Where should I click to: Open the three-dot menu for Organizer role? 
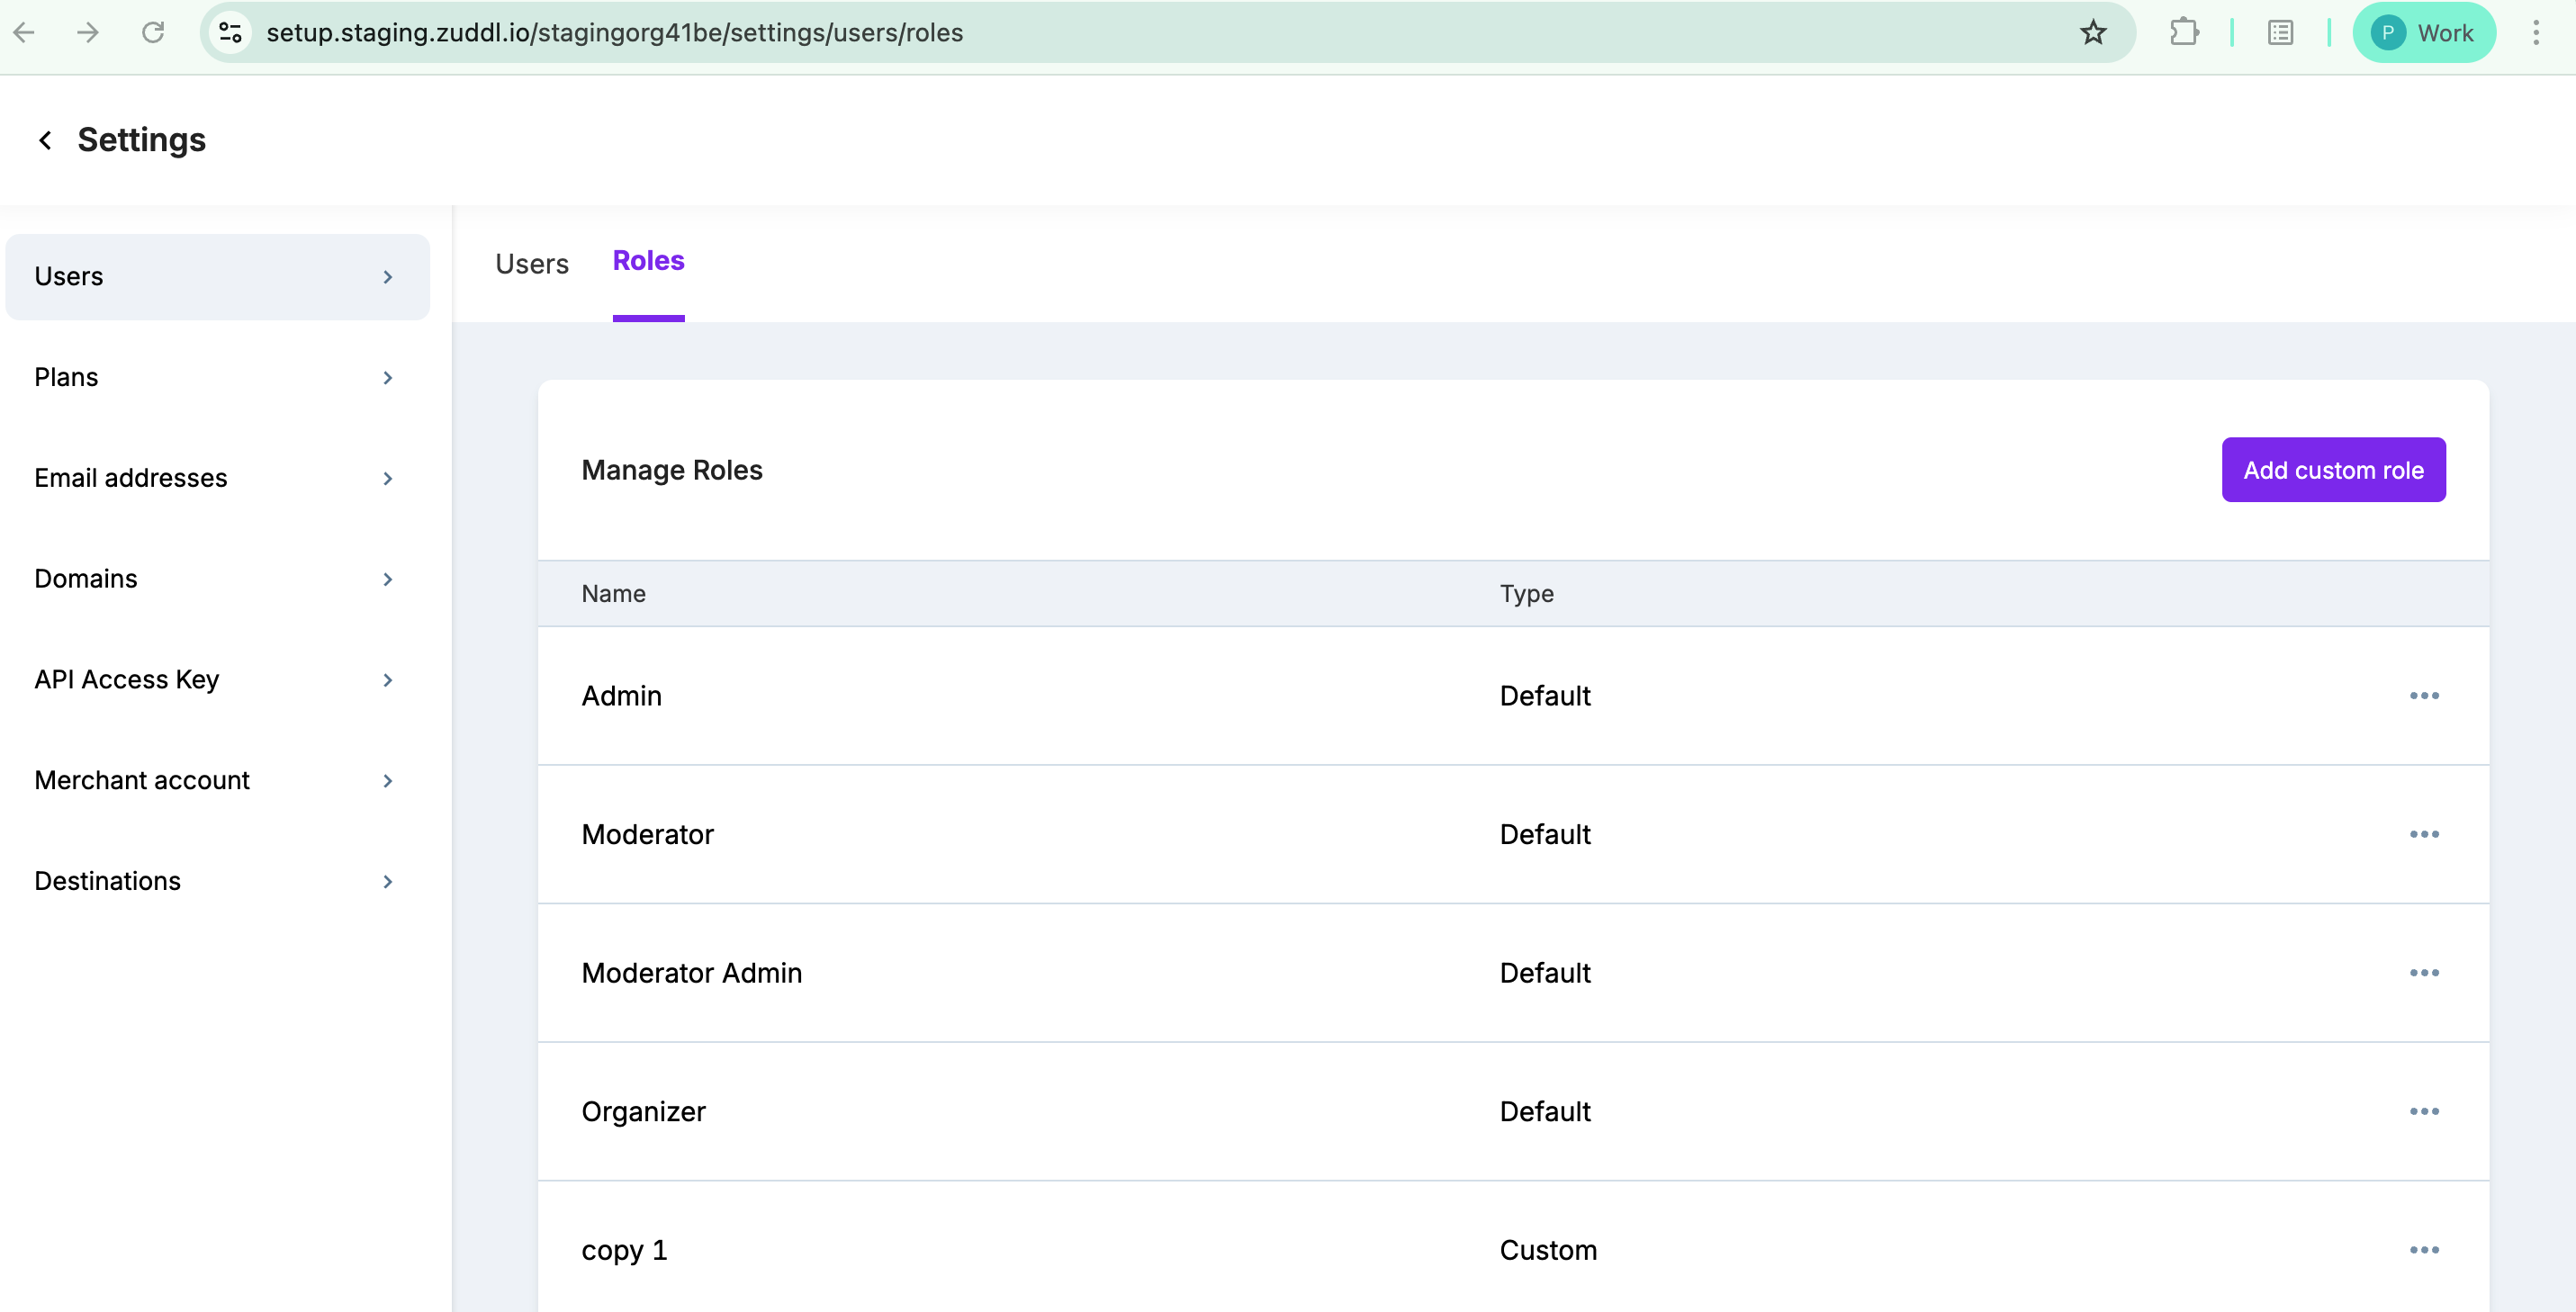pyautogui.click(x=2423, y=1111)
